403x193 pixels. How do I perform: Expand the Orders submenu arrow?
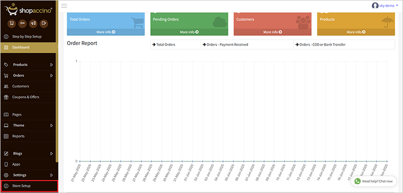[x=51, y=76]
